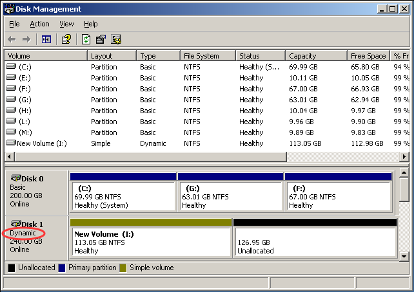Sort by the File System column header
The height and width of the screenshot is (292, 414).
click(x=208, y=56)
